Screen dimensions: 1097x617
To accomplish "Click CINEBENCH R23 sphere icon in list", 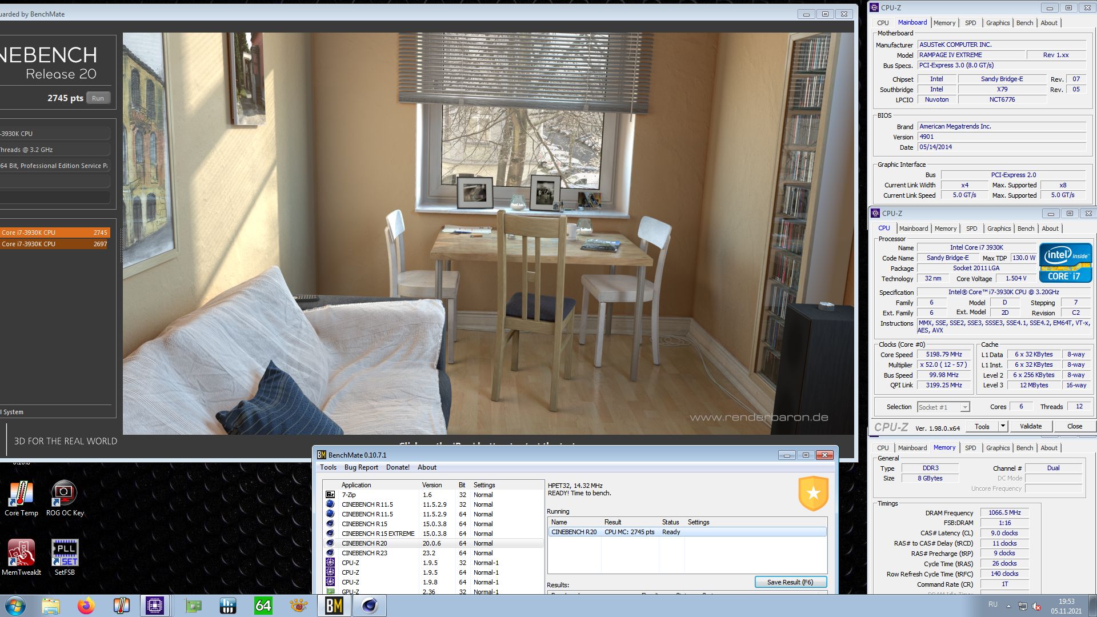I will (330, 553).
